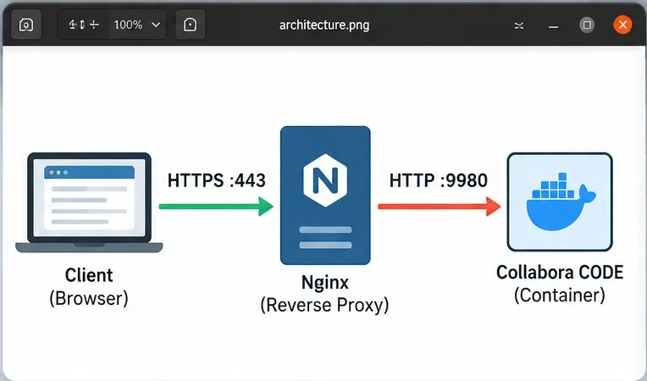Click the zoom fit icons beside 100%

84,25
